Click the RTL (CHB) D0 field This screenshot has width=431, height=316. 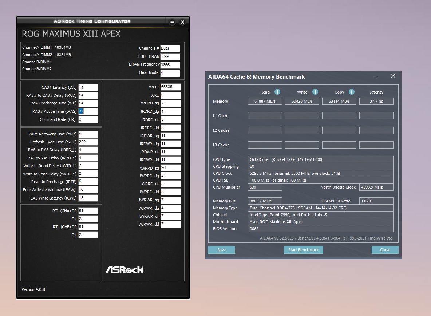click(88, 227)
